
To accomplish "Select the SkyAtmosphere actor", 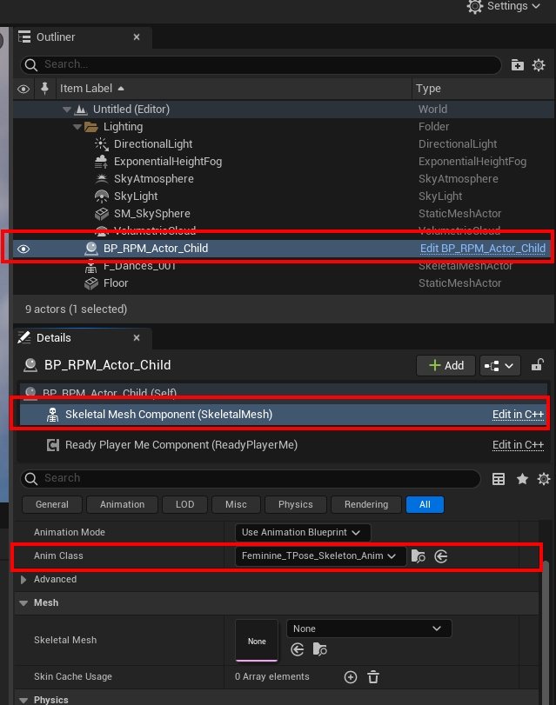I will point(153,178).
